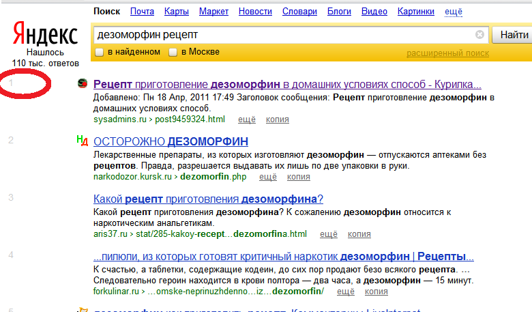The width and height of the screenshot is (532, 312).
Task: Click the narkodozor result favicon
Action: 82,140
